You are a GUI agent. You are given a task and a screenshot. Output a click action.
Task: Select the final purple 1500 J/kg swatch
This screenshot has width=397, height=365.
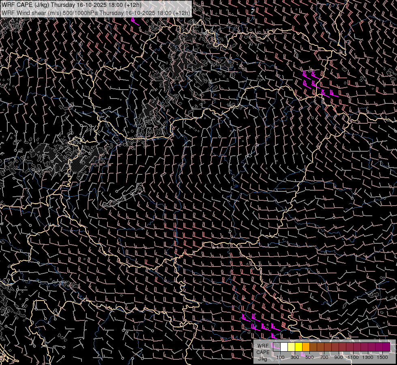(386, 347)
